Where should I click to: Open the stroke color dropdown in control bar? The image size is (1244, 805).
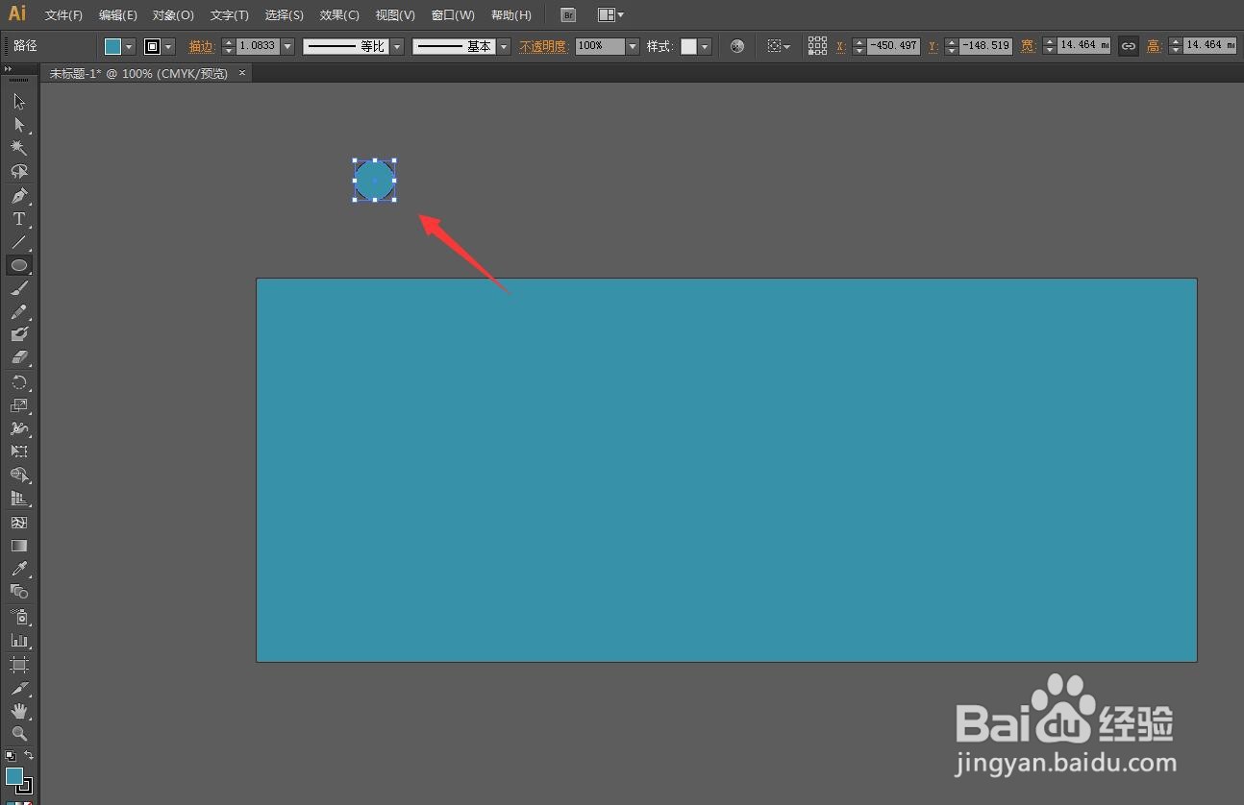pos(169,46)
